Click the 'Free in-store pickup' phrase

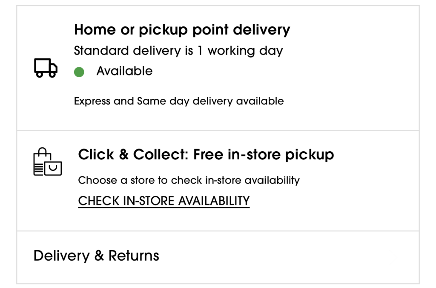[263, 155]
